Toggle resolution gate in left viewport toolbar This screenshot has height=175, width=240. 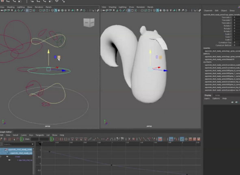[34, 11]
